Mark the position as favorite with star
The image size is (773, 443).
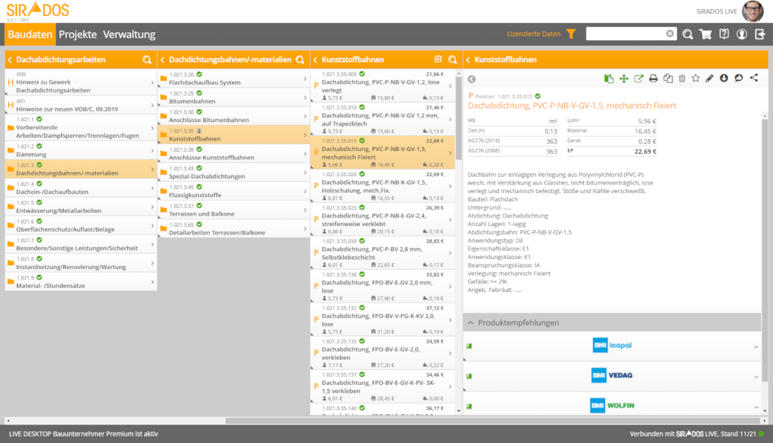coord(696,79)
